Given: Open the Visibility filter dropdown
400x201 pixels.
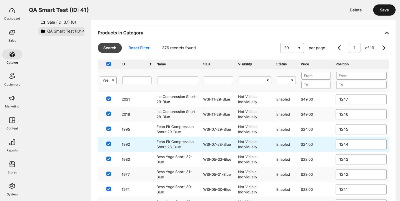Looking at the screenshot, I should point(255,80).
